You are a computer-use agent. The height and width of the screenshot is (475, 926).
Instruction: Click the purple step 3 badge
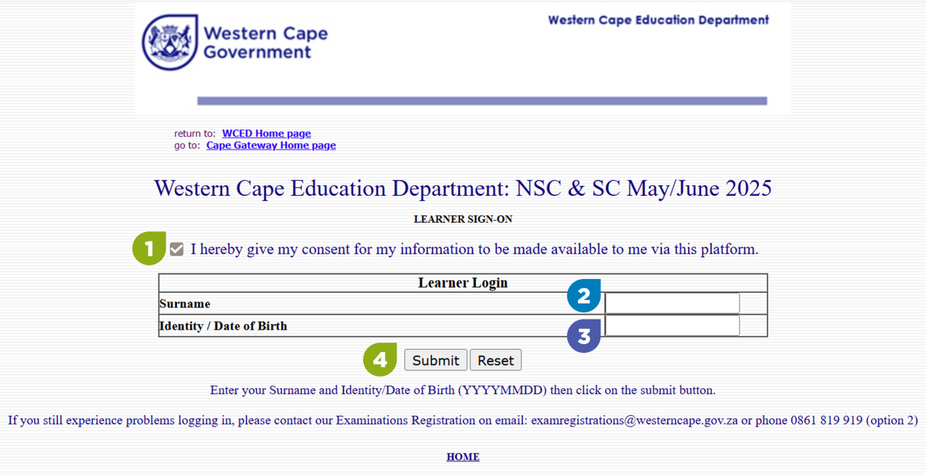tap(585, 335)
